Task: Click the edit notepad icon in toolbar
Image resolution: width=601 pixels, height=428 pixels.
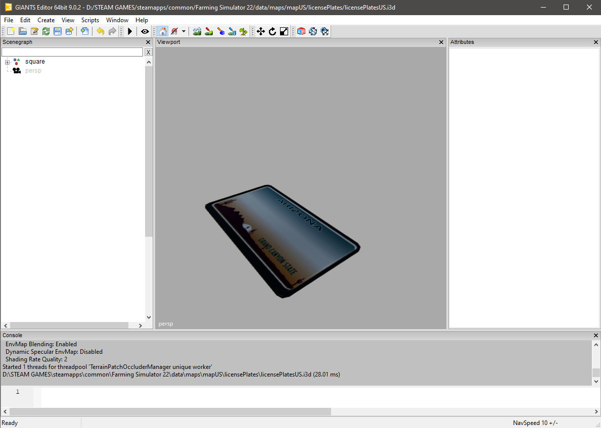Action: [x=34, y=31]
